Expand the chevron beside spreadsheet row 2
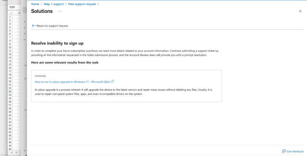Viewport: 307px width, 156px height. pos(25,22)
